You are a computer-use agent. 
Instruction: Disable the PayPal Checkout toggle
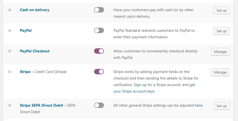[99, 51]
